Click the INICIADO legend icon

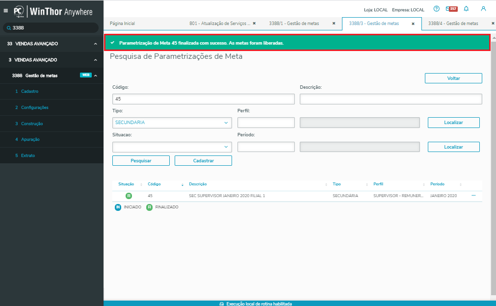pyautogui.click(x=118, y=207)
